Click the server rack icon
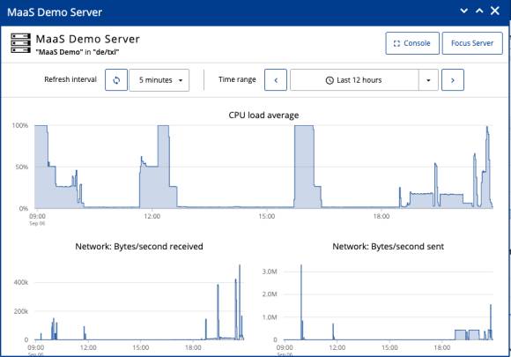This screenshot has height=357, width=511. click(20, 43)
